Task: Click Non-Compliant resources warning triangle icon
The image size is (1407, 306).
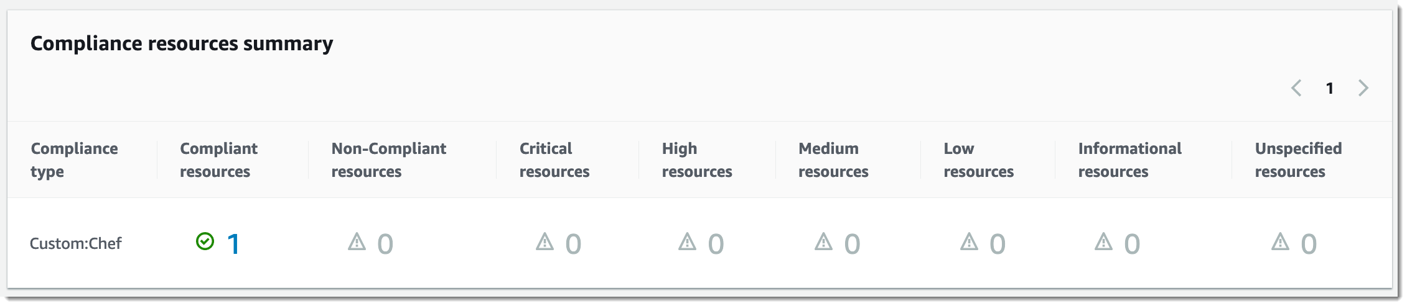Action: (x=357, y=241)
